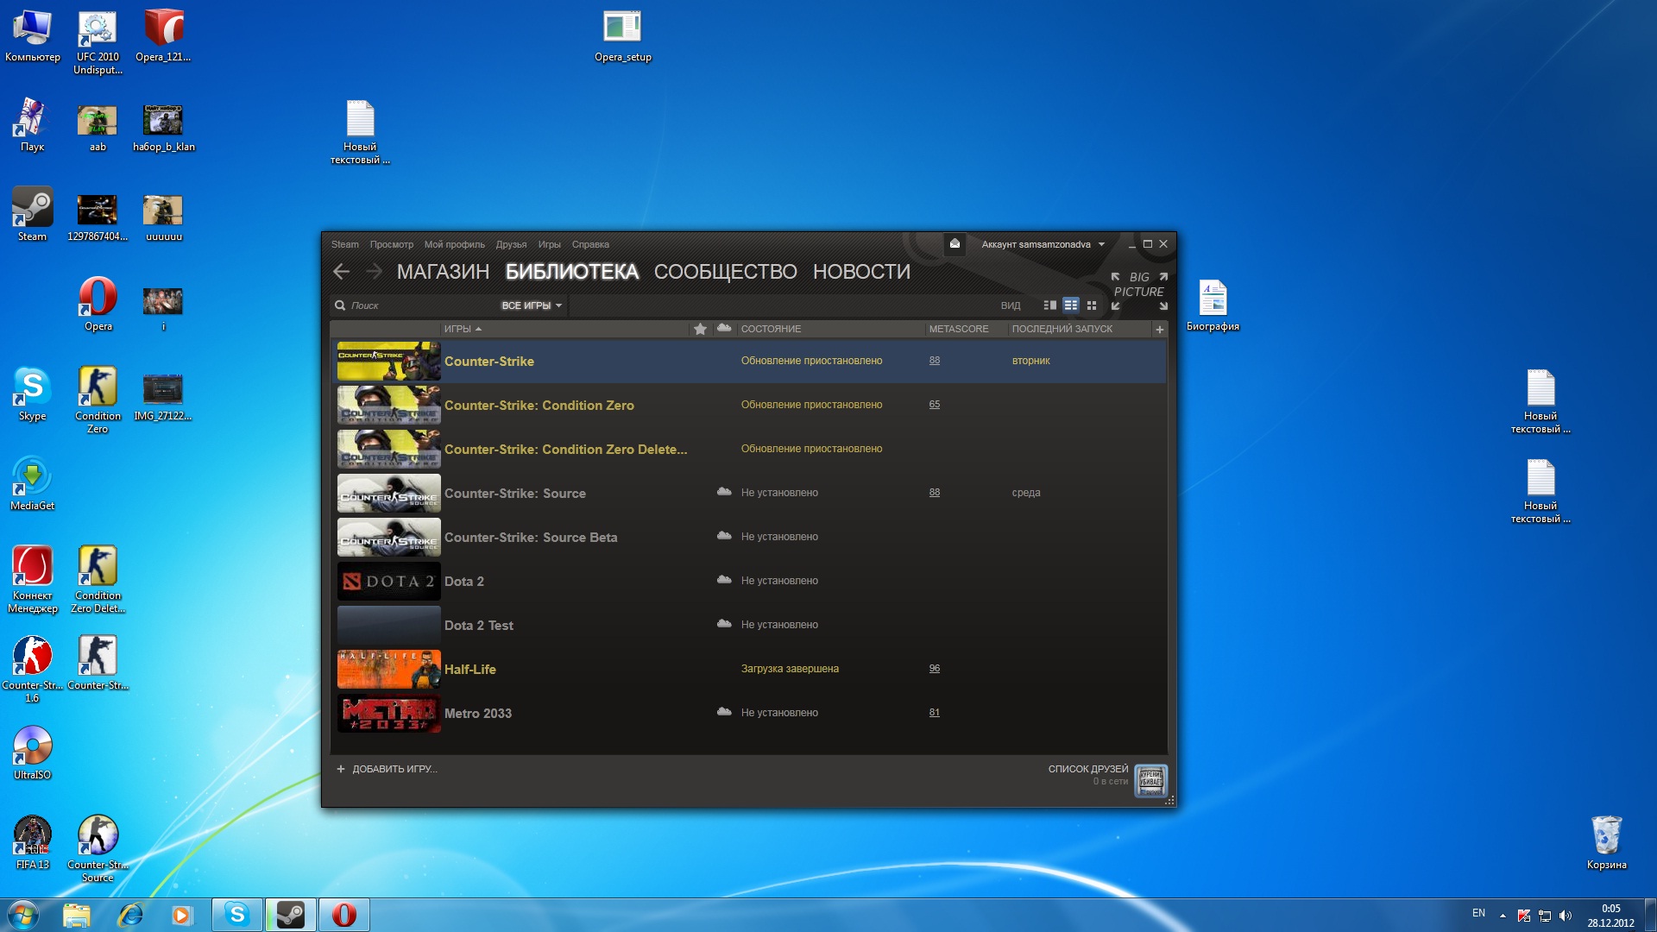Sort by СОСТОЯНИЕ column header
The height and width of the screenshot is (932, 1657).
coord(771,329)
